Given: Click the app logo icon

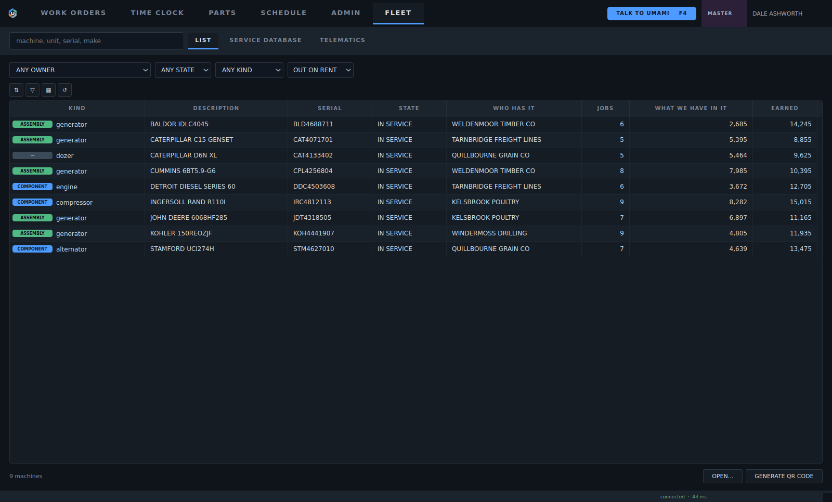Looking at the screenshot, I should click(x=12, y=13).
